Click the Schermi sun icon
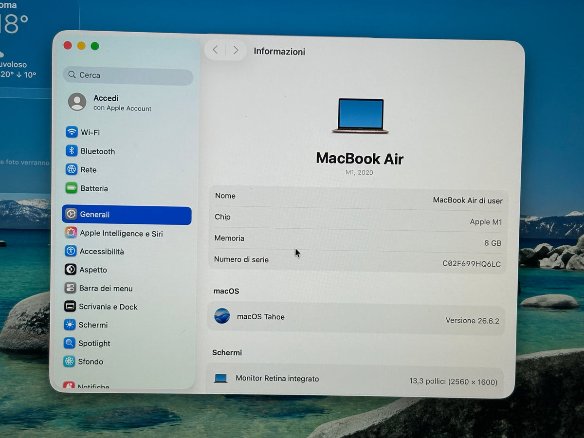584x438 pixels. tap(70, 325)
